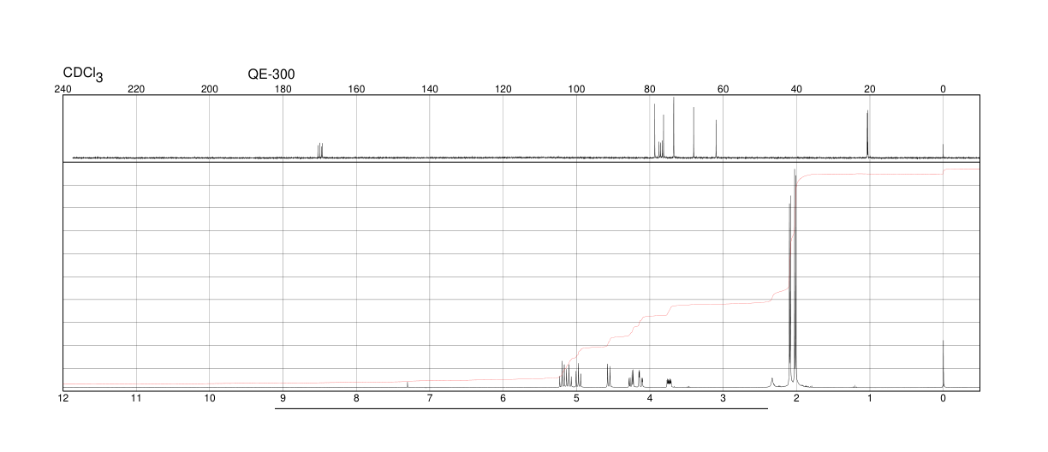Pick the proton multiplet near 3.75 ppm
Image resolution: width=1048 pixels, height=452 pixels.
click(669, 383)
